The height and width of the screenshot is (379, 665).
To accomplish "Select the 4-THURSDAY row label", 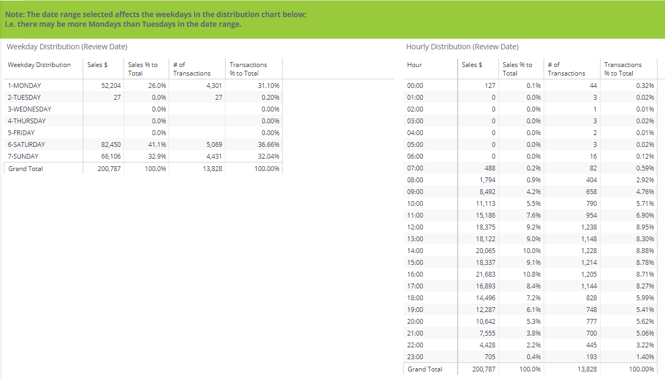I will point(27,121).
